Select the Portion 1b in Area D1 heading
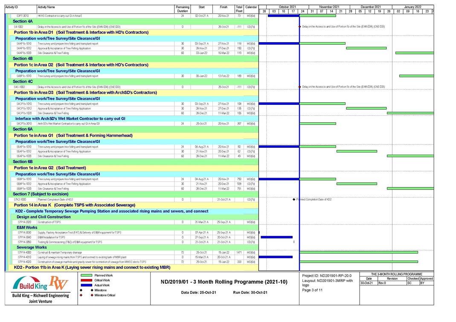Screen dimensions: 456x322 (81, 32)
